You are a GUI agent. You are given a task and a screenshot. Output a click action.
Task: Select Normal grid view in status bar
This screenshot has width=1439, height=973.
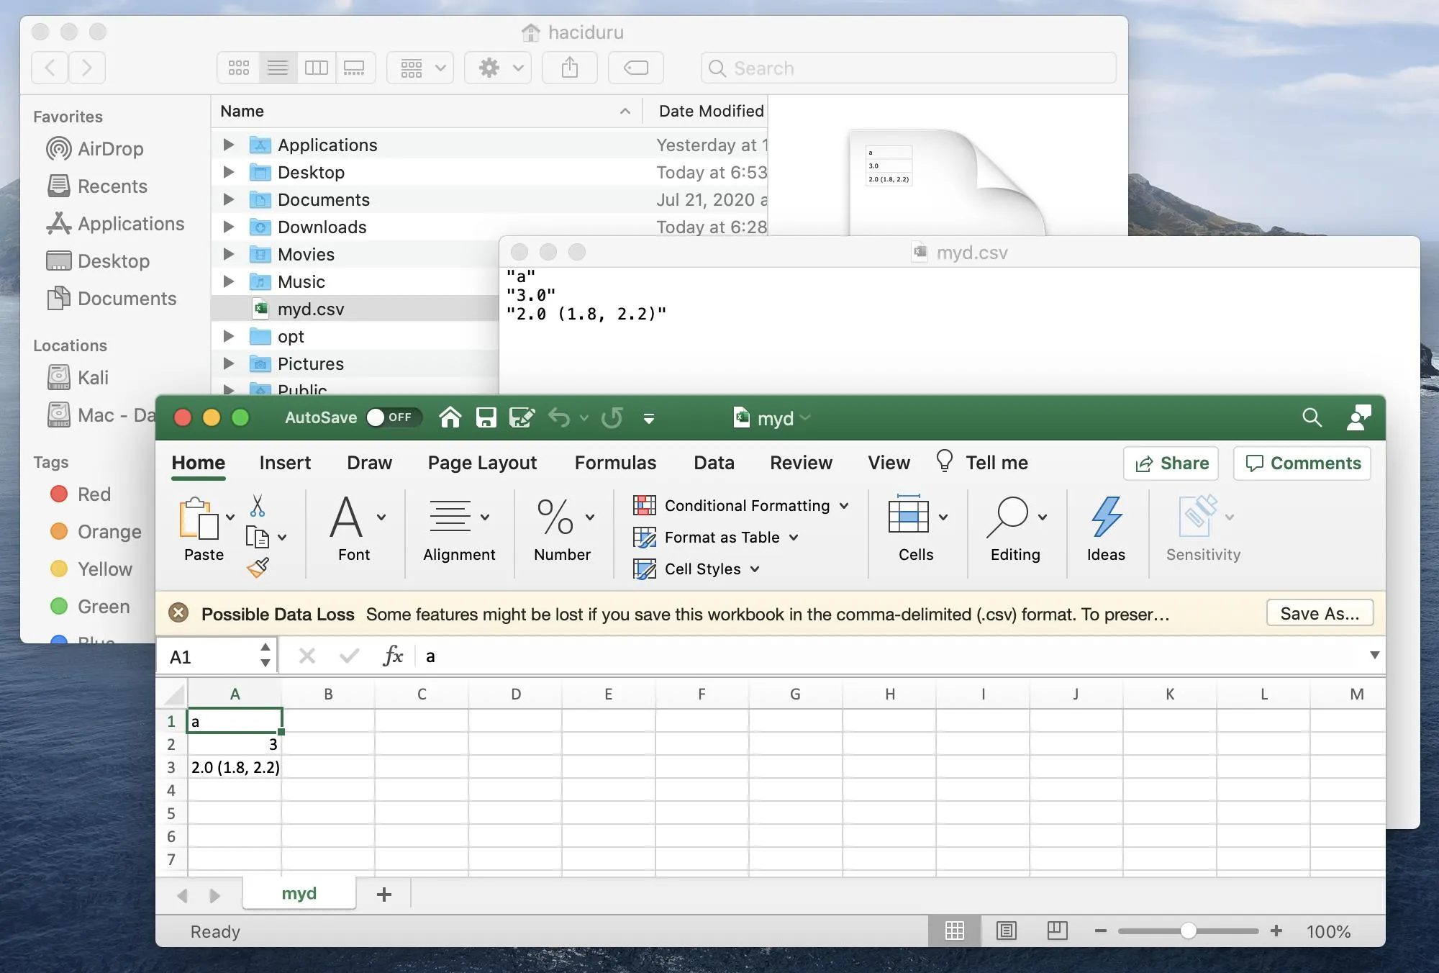(955, 931)
